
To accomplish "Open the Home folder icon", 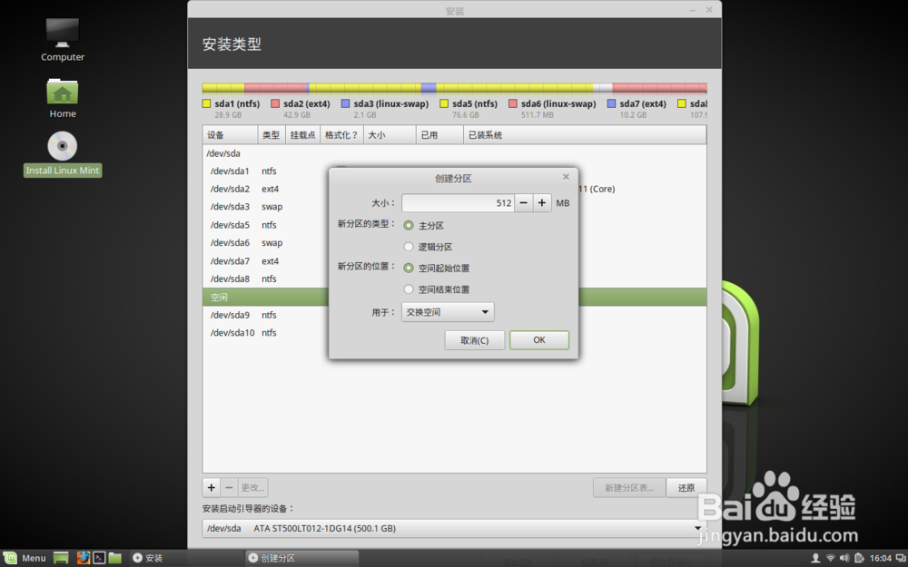I will (x=62, y=92).
